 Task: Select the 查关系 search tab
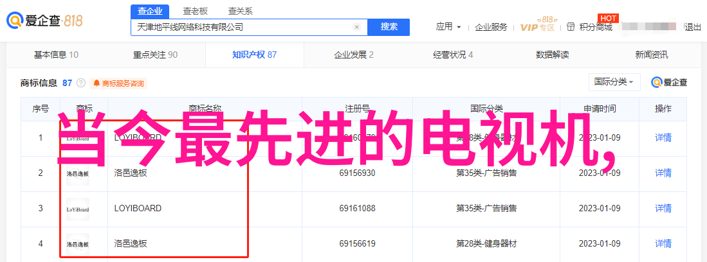[241, 12]
